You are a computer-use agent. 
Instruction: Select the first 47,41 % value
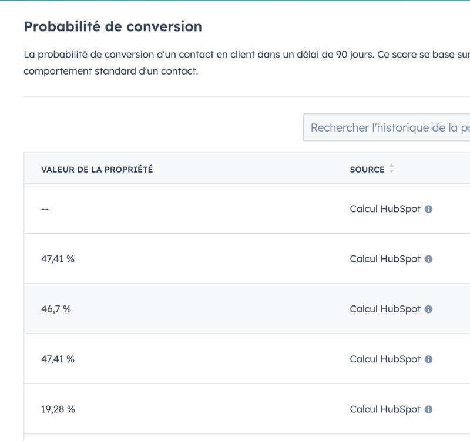(58, 259)
